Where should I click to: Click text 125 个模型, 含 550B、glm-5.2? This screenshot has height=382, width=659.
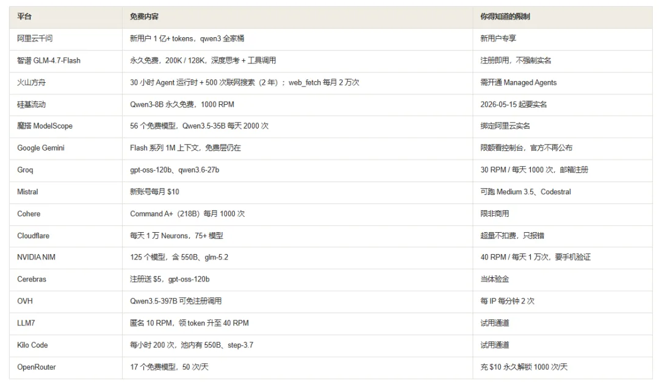pyautogui.click(x=179, y=257)
